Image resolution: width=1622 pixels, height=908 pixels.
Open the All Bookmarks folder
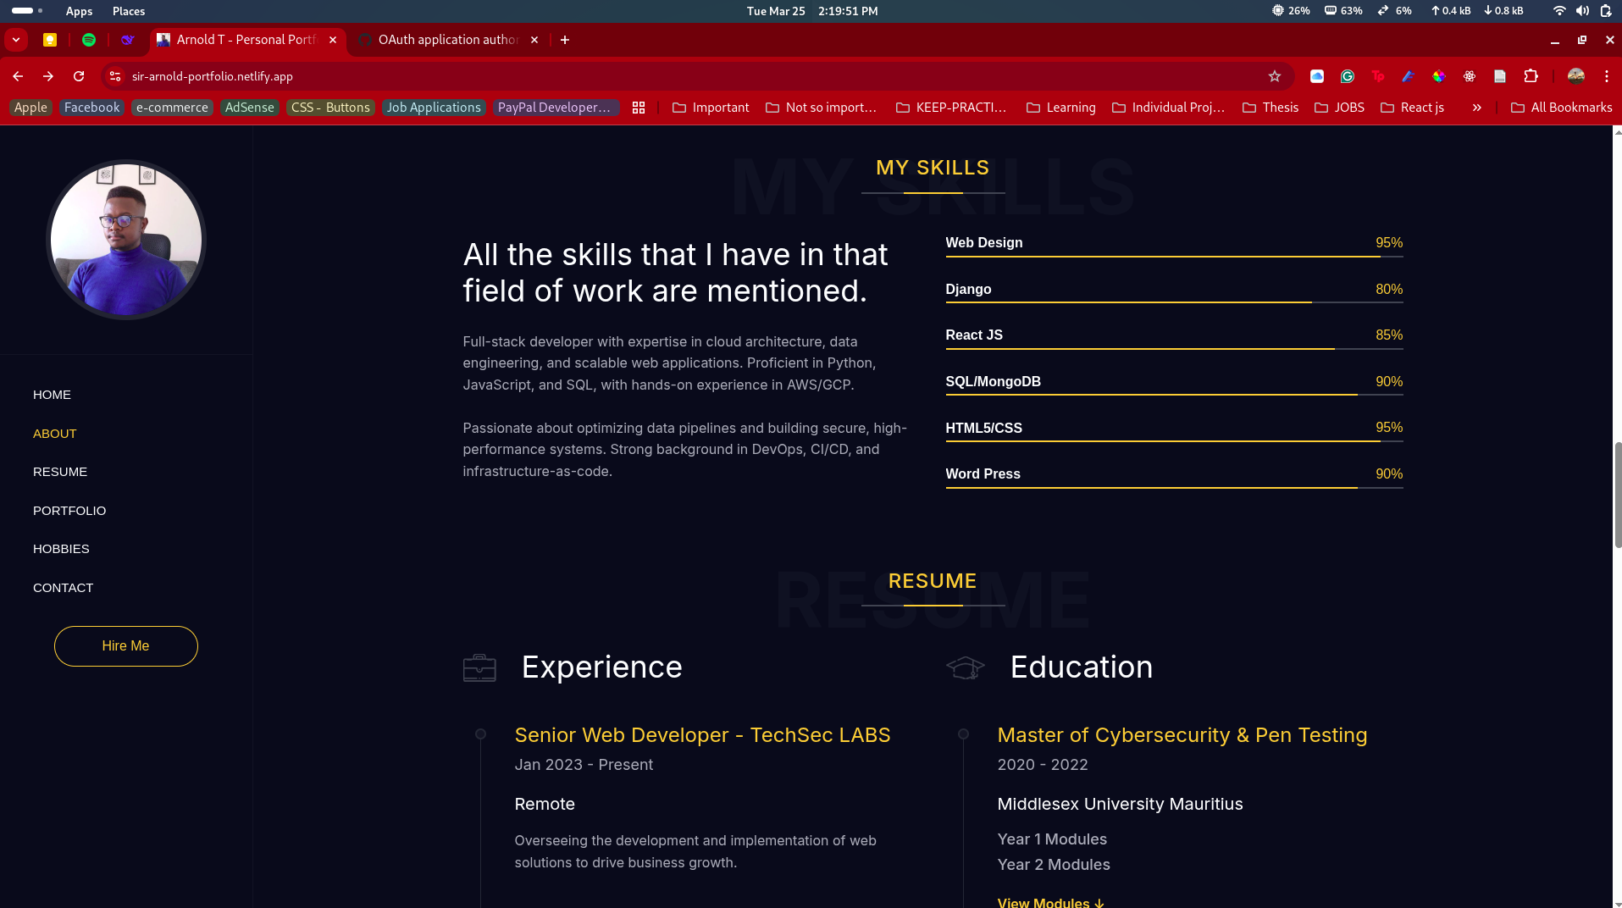tap(1561, 108)
